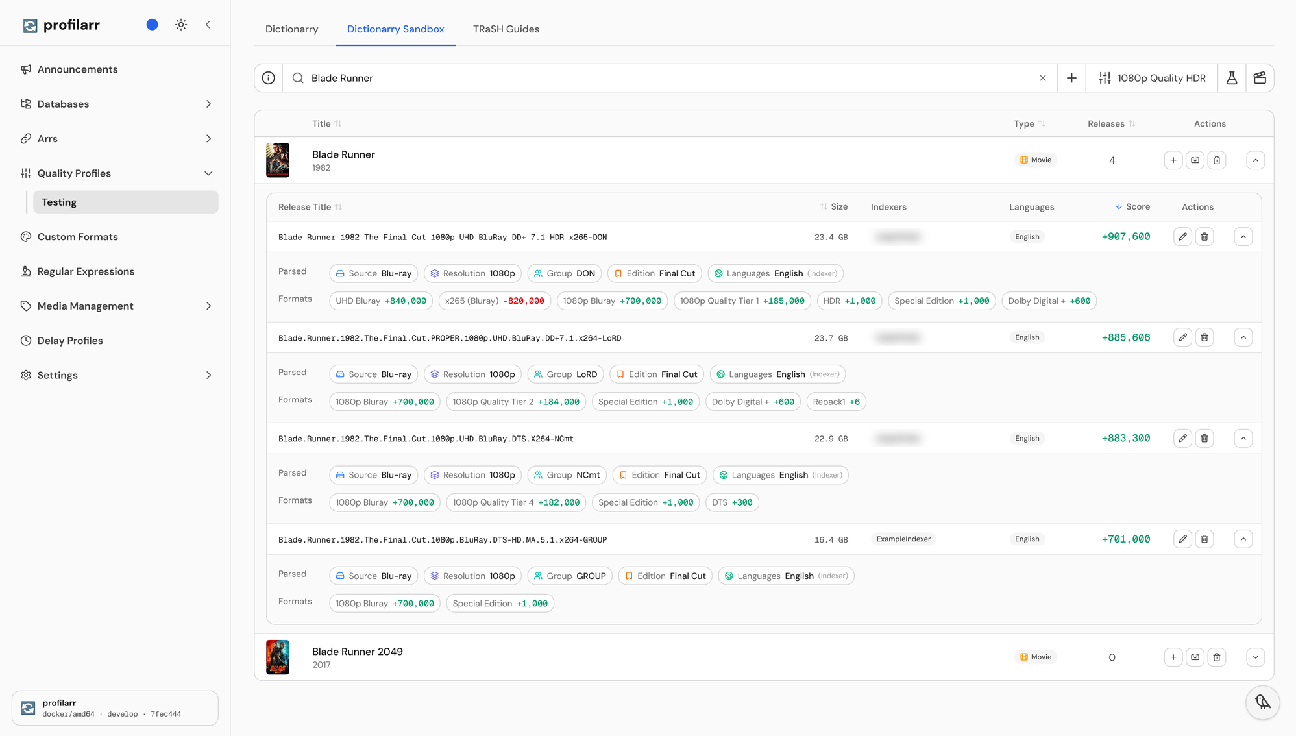Click the plus icon next to search bar
Viewport: 1296px width, 736px height.
tap(1071, 78)
